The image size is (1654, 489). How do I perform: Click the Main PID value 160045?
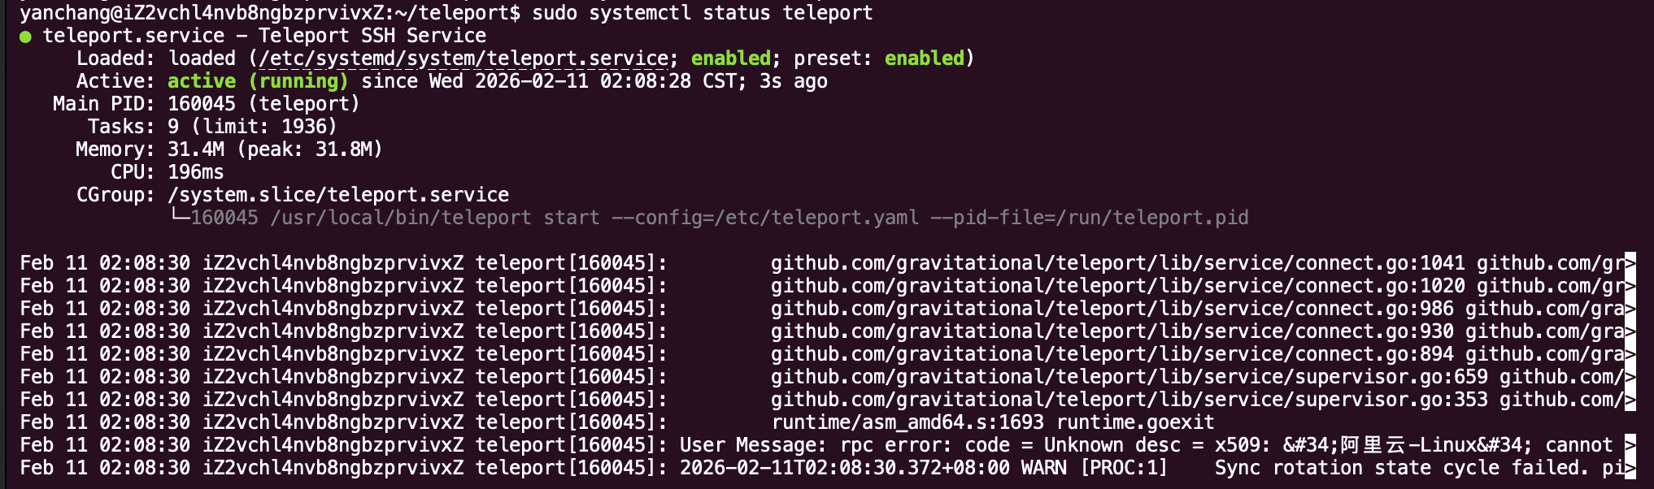pos(202,104)
